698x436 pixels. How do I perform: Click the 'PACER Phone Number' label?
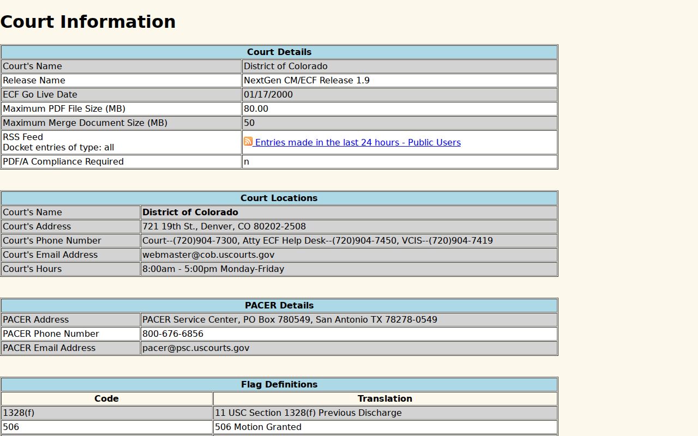click(x=51, y=334)
